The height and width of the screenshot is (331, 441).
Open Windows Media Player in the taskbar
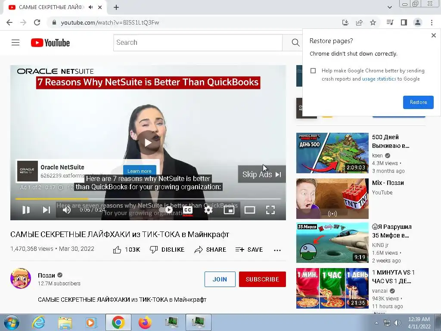91,322
